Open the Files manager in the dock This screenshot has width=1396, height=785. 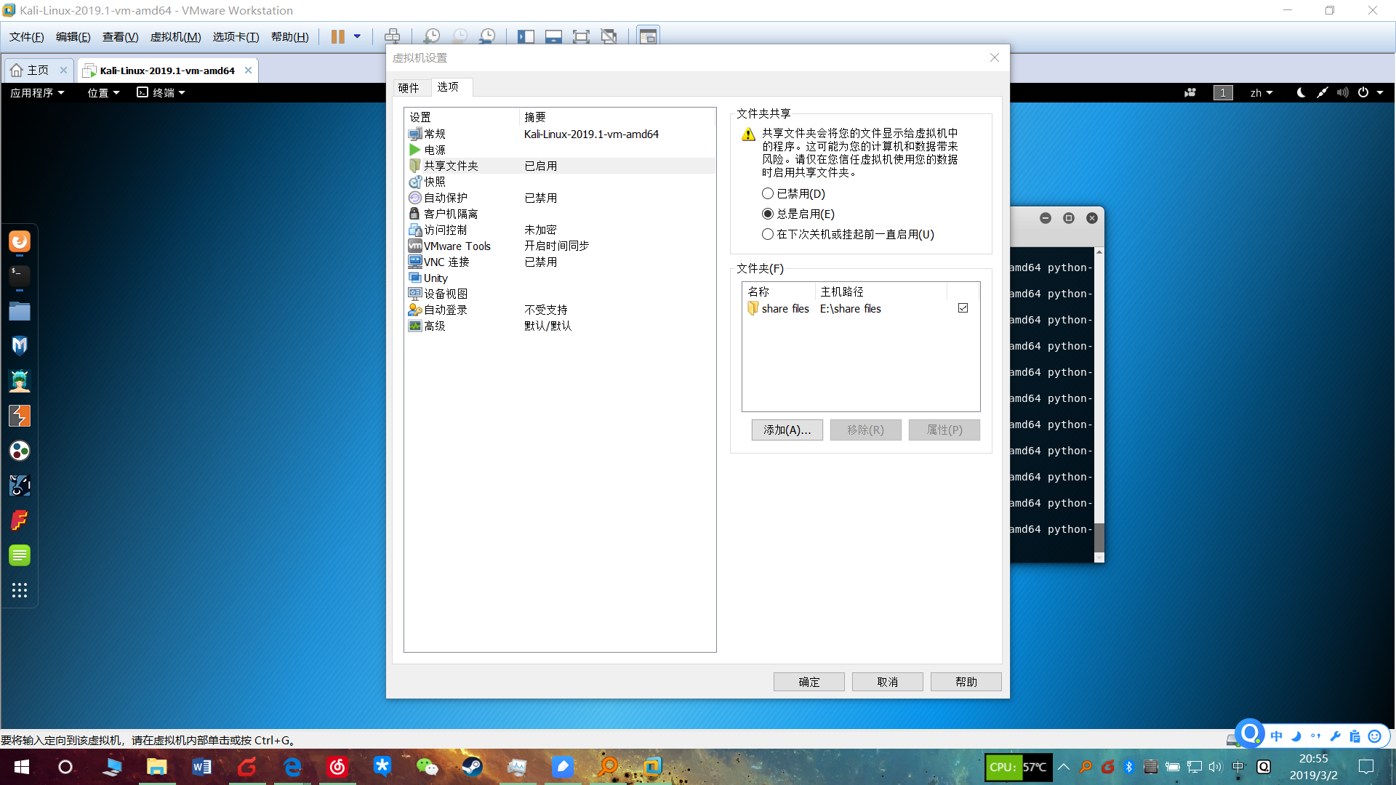pyautogui.click(x=20, y=311)
